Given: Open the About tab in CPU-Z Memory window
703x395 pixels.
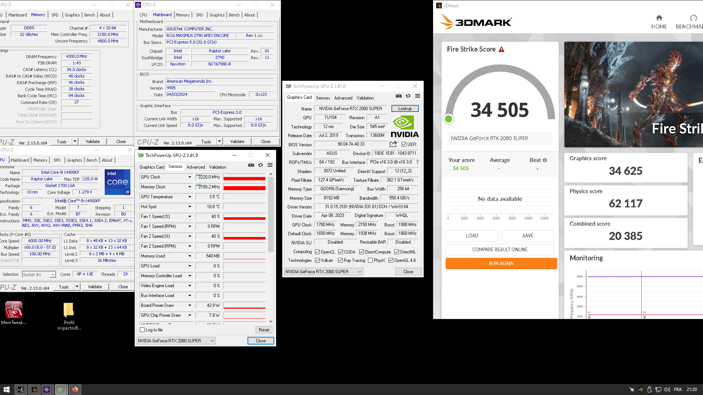Looking at the screenshot, I should tap(105, 15).
